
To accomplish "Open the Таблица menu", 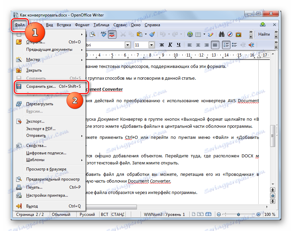I will point(101,25).
